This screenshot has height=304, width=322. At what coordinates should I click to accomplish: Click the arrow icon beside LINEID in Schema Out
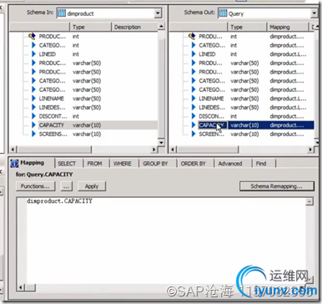194,54
